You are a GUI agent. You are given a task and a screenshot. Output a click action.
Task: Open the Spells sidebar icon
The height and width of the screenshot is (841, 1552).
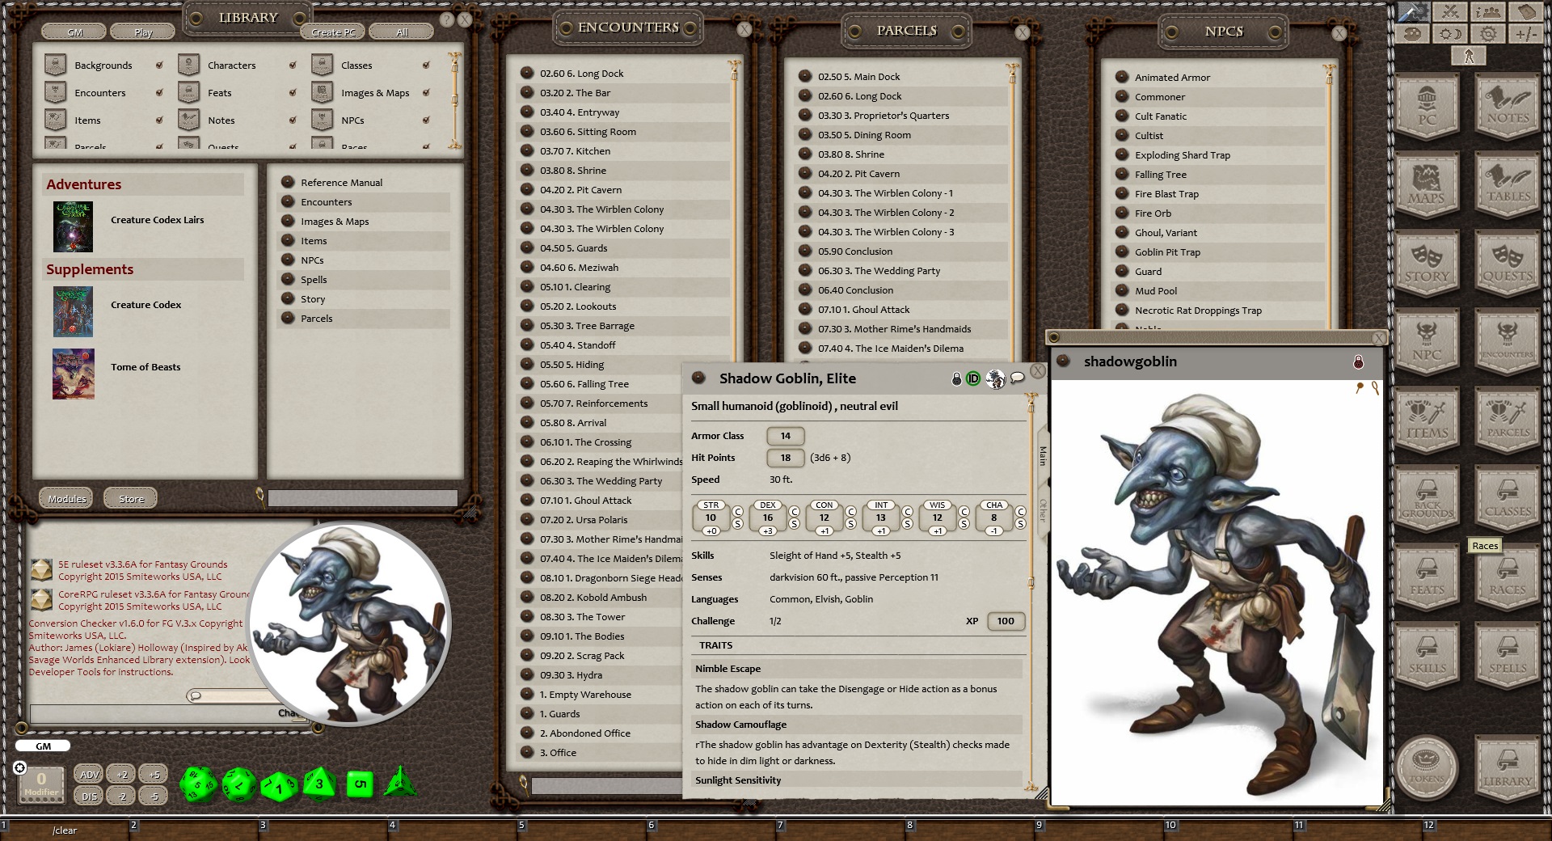[x=1507, y=653]
